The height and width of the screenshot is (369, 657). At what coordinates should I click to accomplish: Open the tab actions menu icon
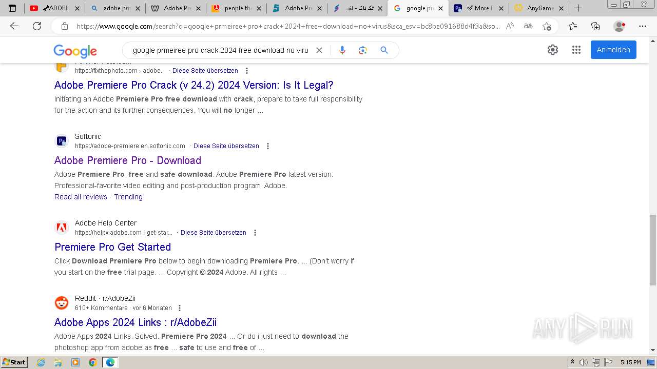12,8
